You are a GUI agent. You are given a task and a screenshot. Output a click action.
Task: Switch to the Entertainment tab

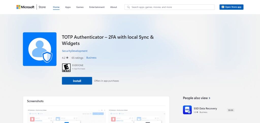[x=97, y=7]
